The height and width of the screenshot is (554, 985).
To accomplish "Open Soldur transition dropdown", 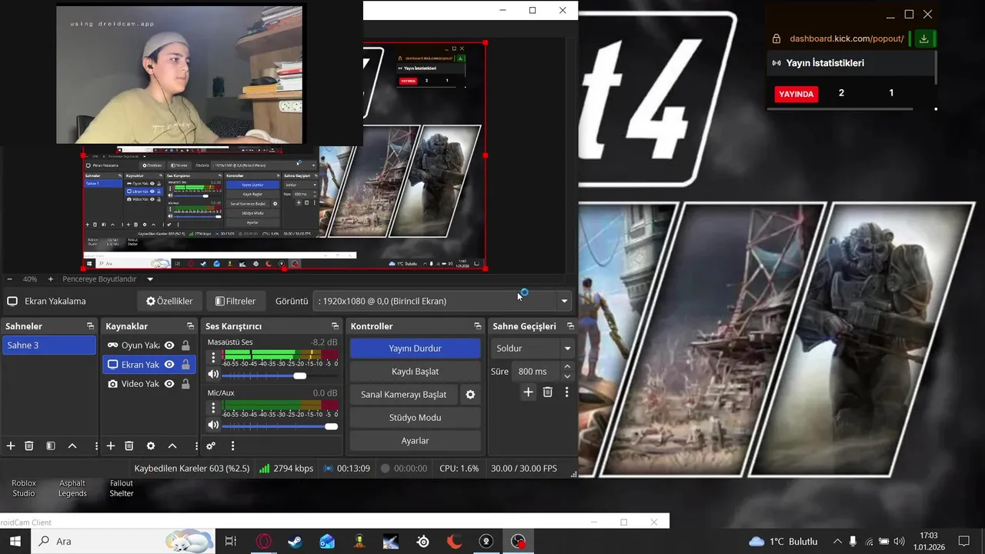I will (533, 349).
